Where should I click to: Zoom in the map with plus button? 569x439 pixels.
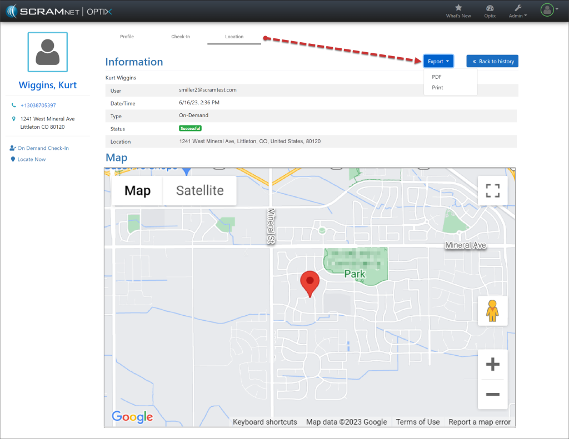[492, 365]
